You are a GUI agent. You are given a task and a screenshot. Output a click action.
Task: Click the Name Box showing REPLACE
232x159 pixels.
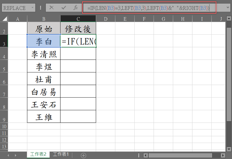[19, 8]
